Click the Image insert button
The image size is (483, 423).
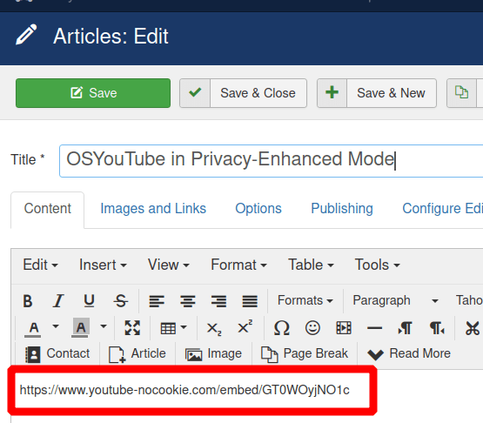pyautogui.click(x=213, y=353)
